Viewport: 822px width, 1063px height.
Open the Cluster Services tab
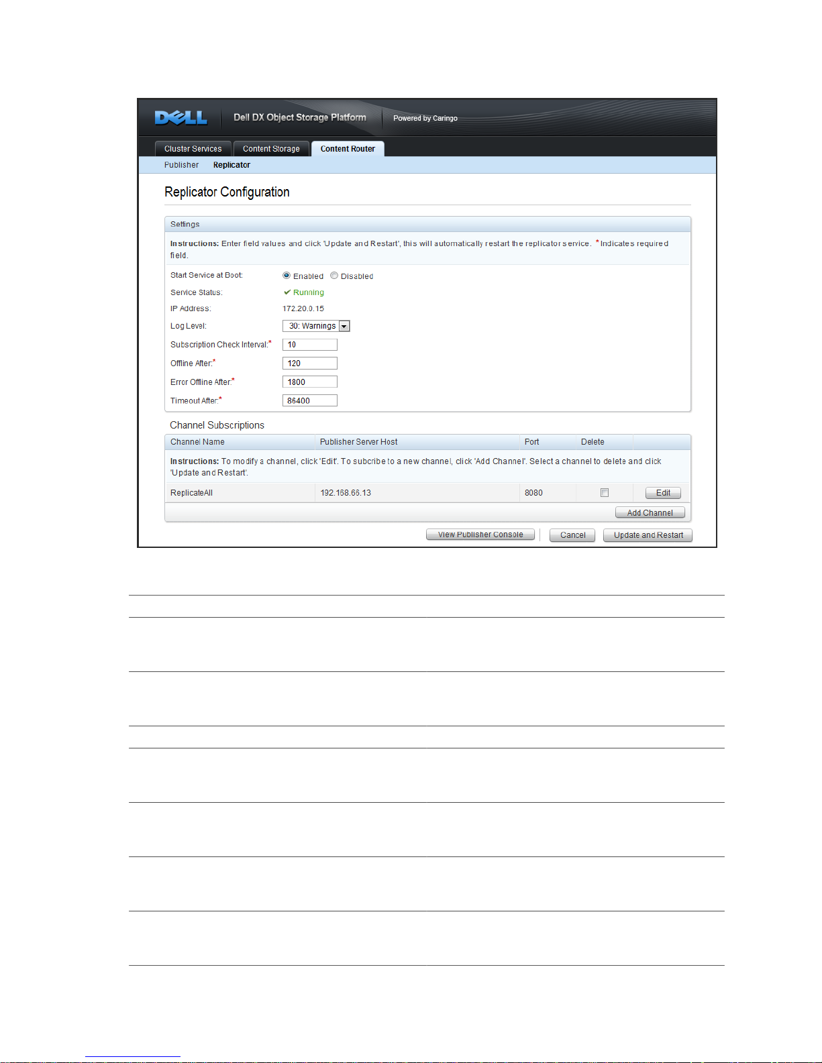[x=193, y=149]
